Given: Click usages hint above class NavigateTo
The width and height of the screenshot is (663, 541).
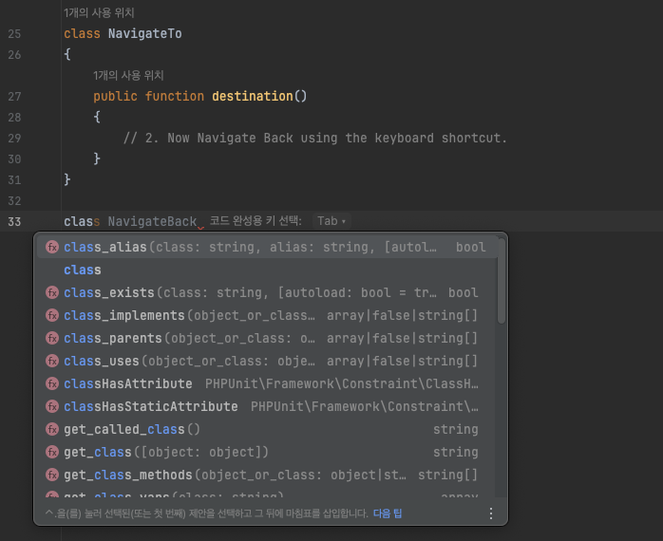Looking at the screenshot, I should (99, 13).
